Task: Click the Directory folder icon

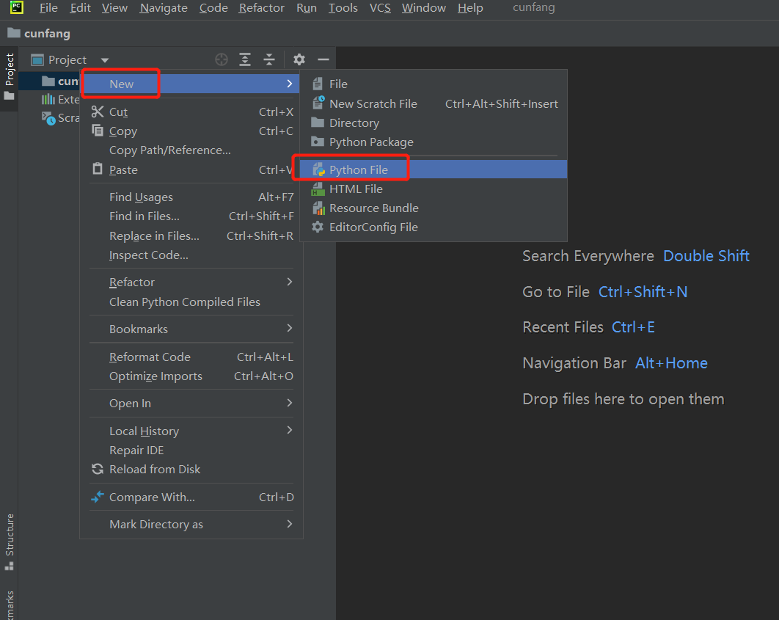Action: pos(318,123)
